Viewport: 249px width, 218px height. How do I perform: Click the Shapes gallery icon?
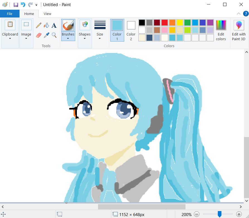(85, 25)
